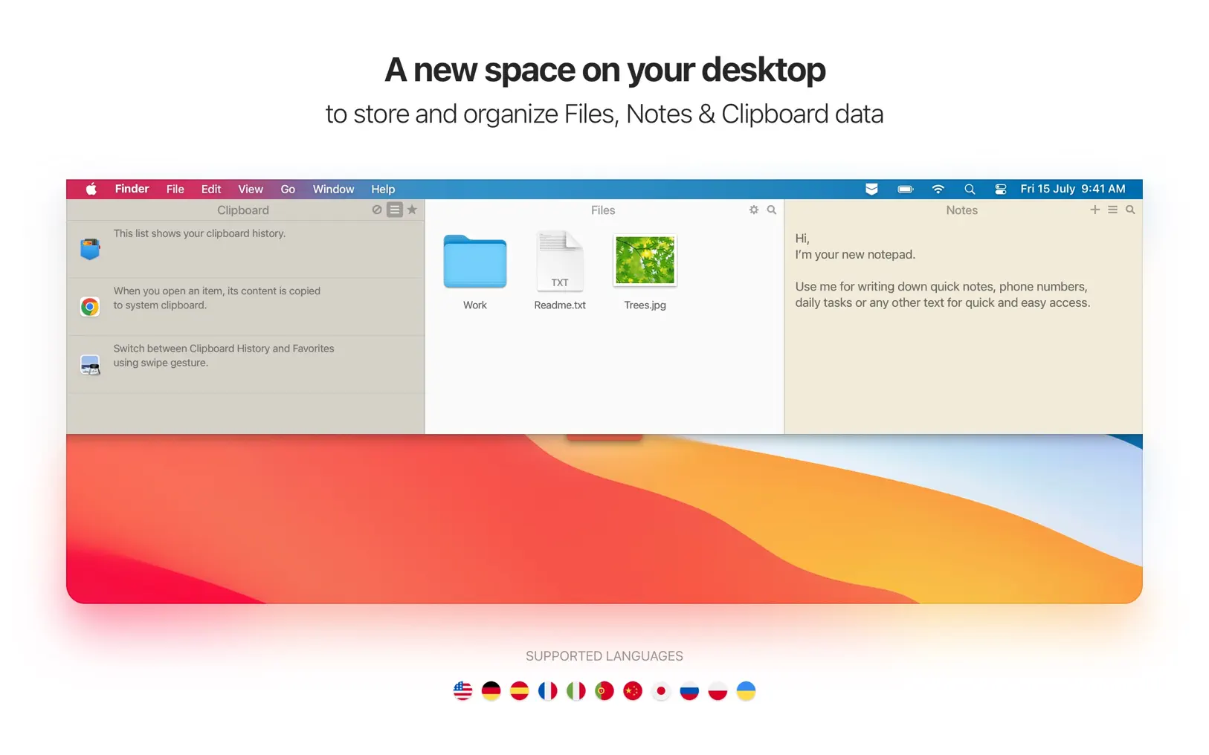Search notes with the Notes magnifier icon

point(1130,210)
